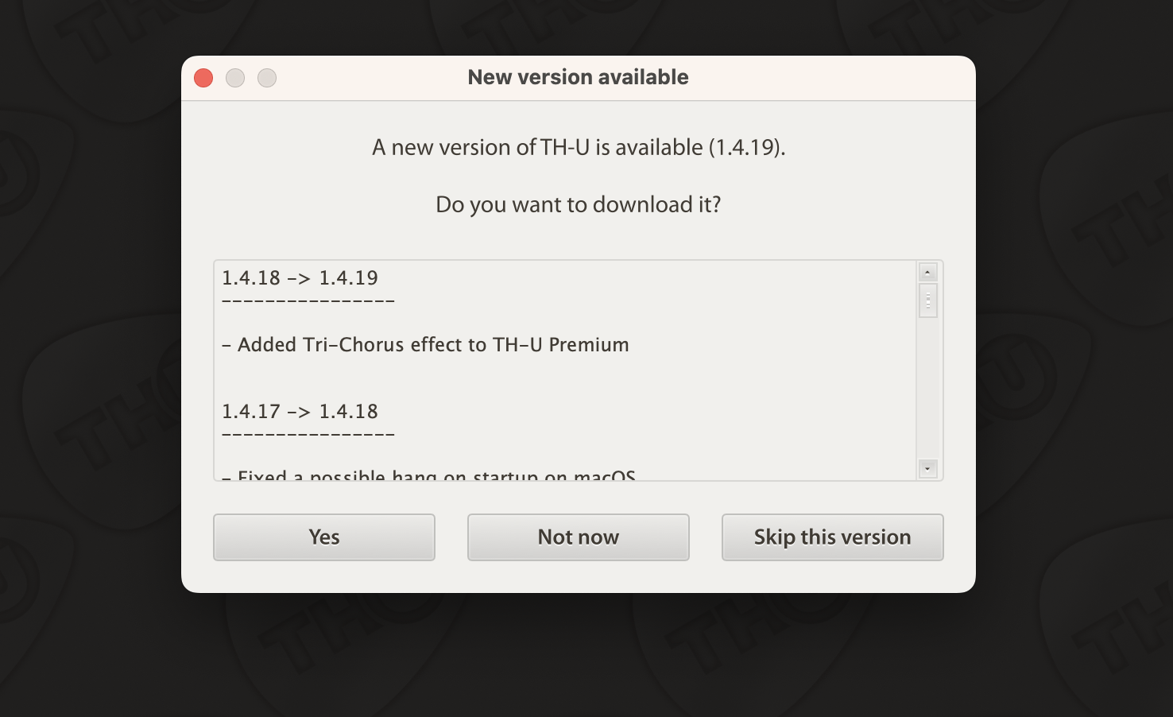1173x717 pixels.
Task: Click the changelog scrollbar thumb grip
Action: tap(927, 300)
